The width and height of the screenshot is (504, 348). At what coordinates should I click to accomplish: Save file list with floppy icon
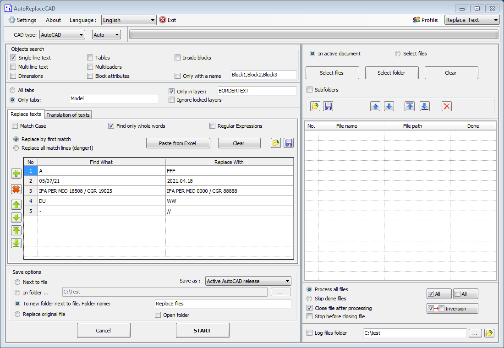(328, 106)
